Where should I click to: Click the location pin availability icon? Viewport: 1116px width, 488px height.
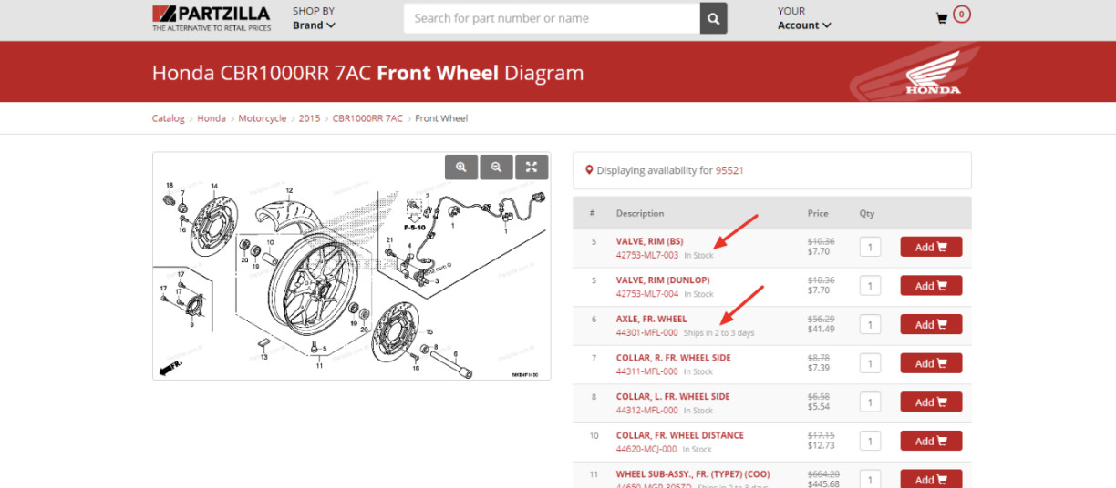(x=589, y=170)
